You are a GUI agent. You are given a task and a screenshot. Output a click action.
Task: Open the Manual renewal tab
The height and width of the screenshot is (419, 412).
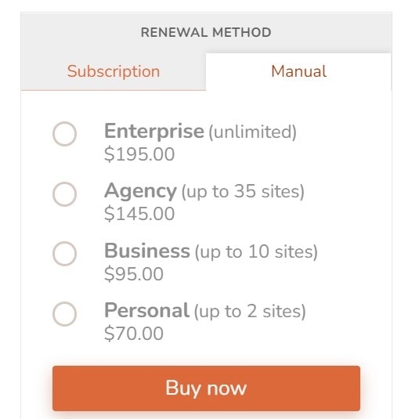298,71
